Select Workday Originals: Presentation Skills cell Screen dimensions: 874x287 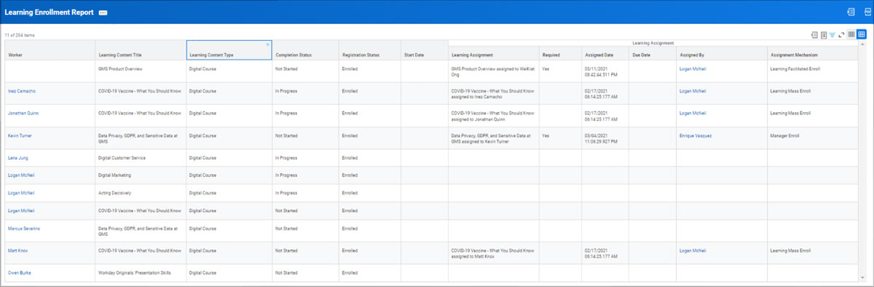[x=141, y=273]
